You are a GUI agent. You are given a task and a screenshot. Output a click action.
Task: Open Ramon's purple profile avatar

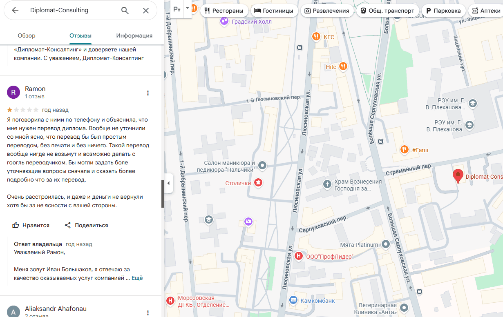coord(13,93)
